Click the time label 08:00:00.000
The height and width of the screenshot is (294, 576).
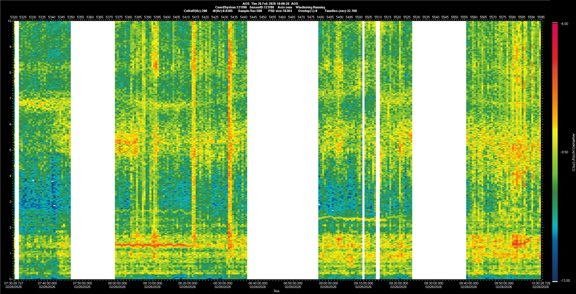(x=118, y=283)
